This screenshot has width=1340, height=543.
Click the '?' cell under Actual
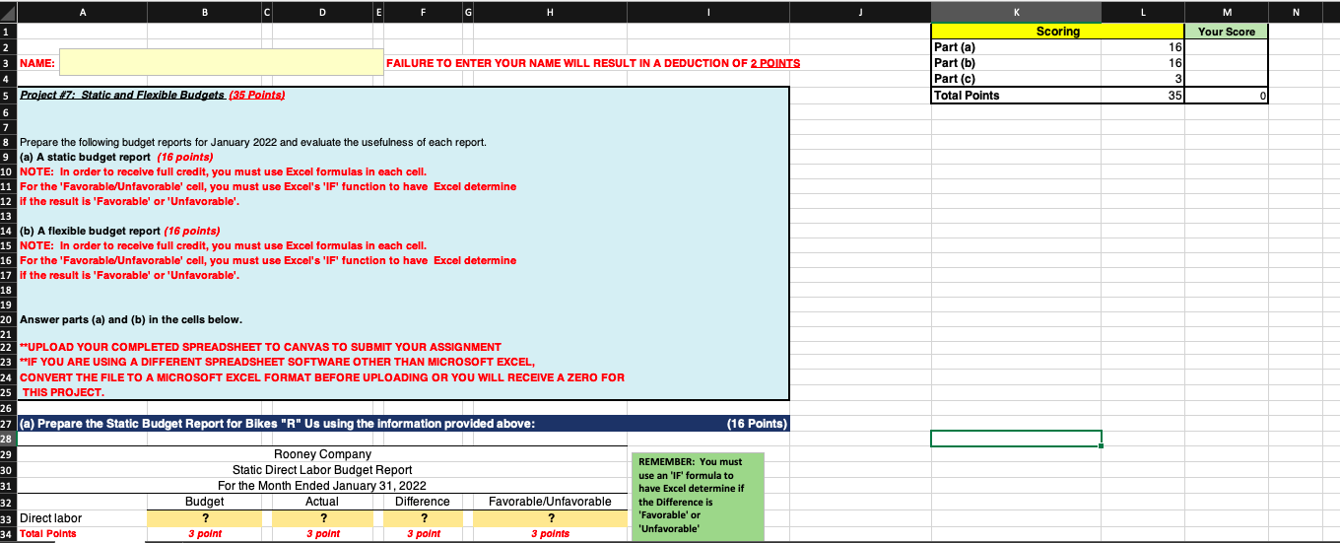[322, 517]
